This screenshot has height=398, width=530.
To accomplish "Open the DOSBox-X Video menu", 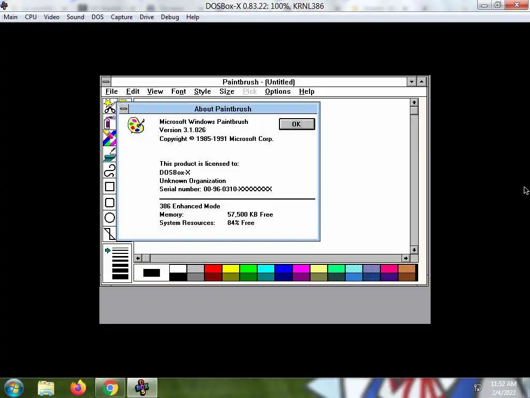I will click(x=51, y=17).
